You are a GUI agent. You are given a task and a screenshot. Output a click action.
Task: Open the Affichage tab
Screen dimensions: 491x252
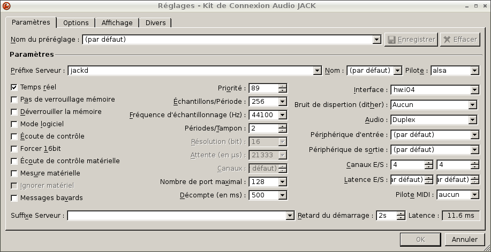(117, 23)
